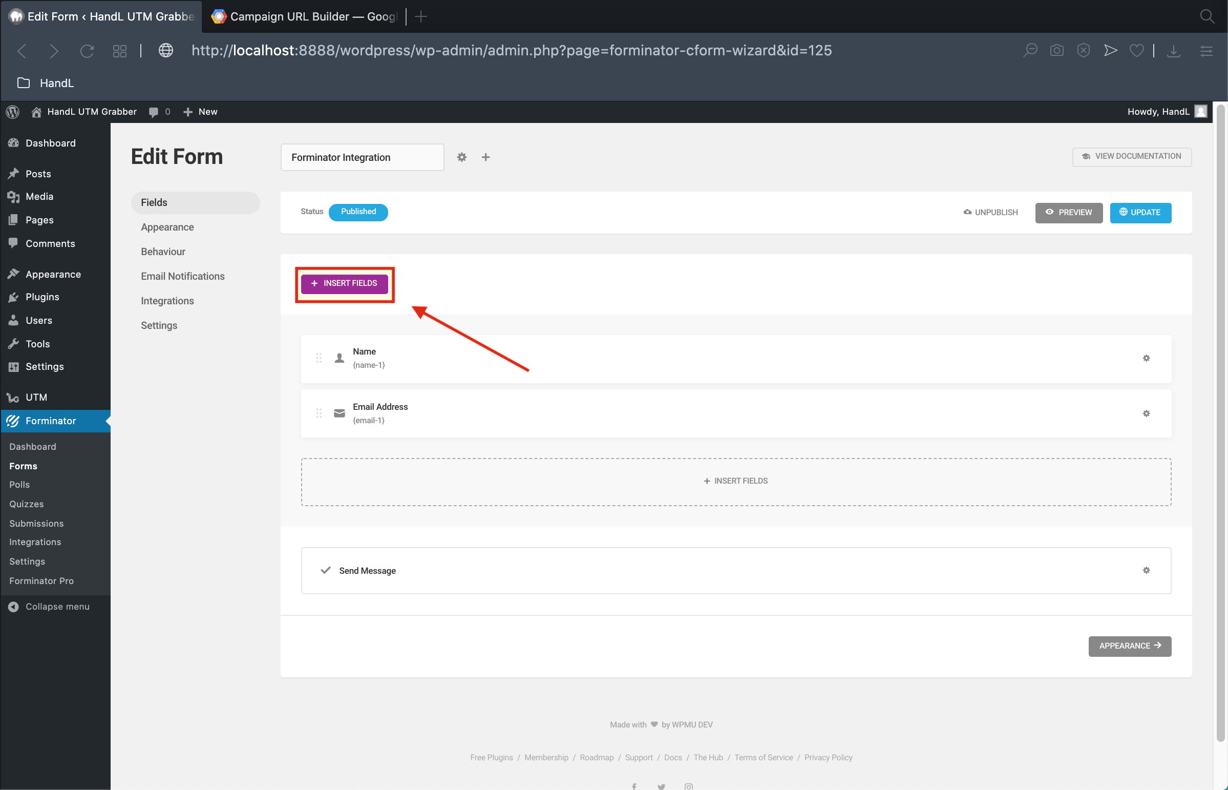Click the comments bubble icon in admin bar

click(x=153, y=112)
